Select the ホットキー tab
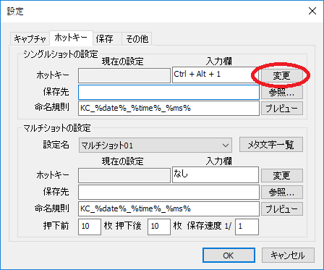The height and width of the screenshot is (270, 324). click(71, 38)
